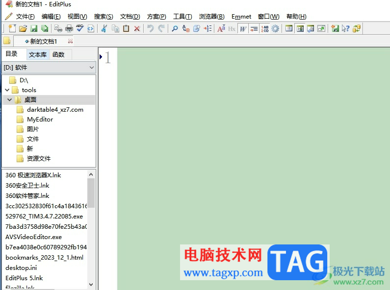Image resolution: width=390 pixels, height=290 pixels.
Task: Click the Hex Viewer icon
Action: pos(232,28)
